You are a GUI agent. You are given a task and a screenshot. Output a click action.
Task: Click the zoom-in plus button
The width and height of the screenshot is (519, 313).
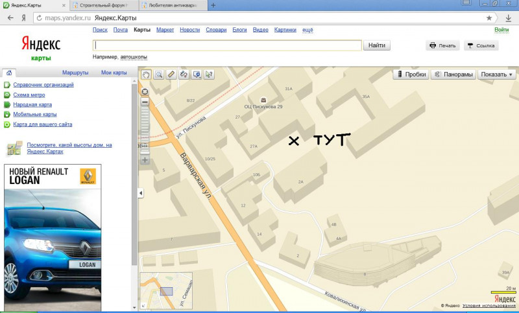click(145, 159)
